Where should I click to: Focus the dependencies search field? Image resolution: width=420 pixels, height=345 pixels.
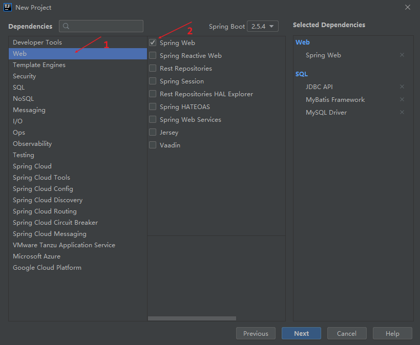[101, 26]
